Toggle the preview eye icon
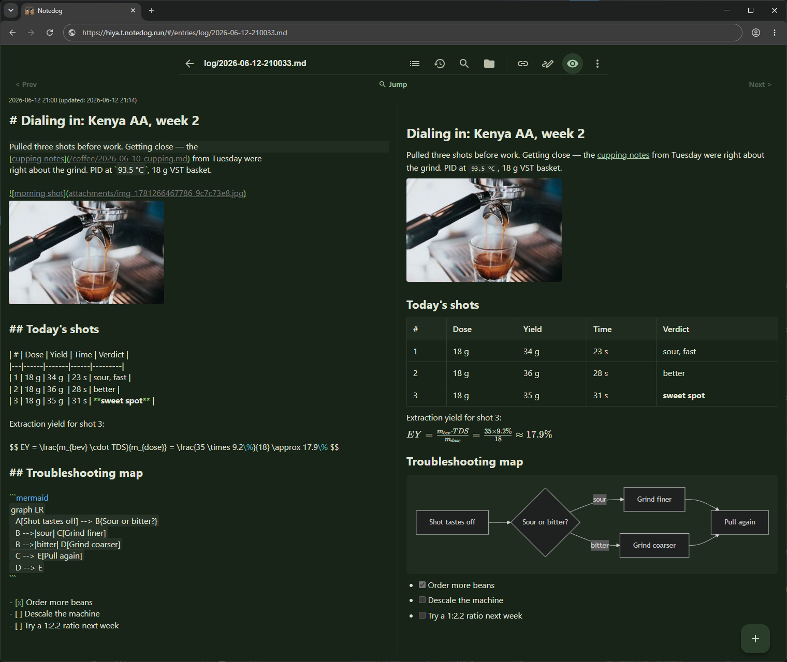 (x=573, y=64)
